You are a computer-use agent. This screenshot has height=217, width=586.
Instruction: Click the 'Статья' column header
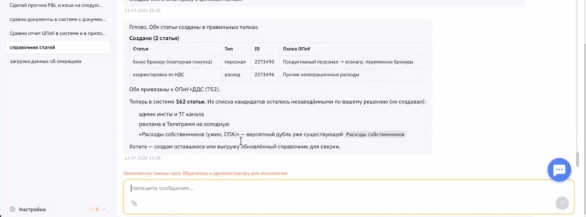coord(140,49)
